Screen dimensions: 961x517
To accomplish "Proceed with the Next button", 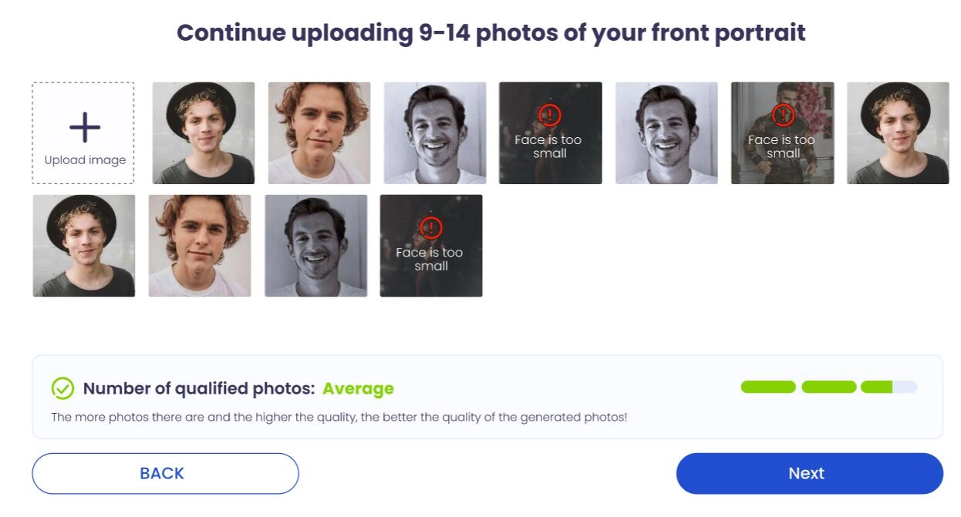I will coord(809,473).
